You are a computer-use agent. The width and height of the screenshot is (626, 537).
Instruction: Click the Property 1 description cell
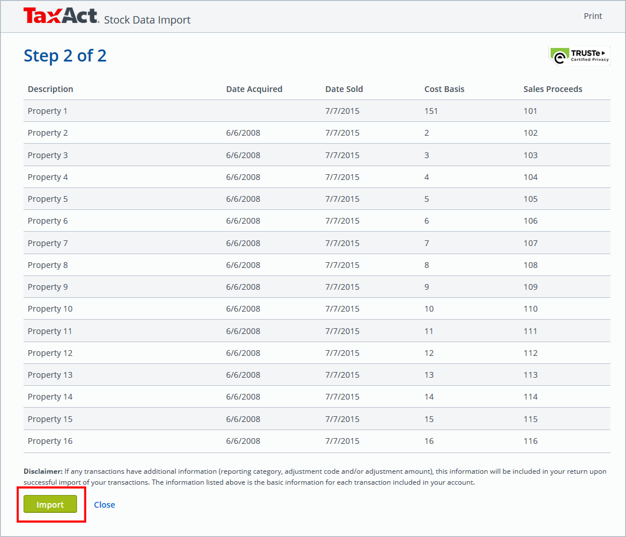[47, 111]
